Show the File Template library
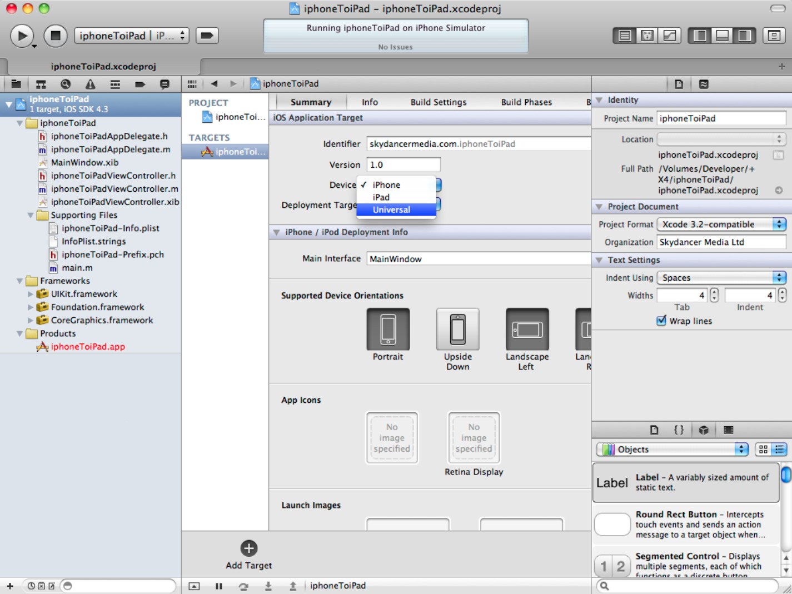Screen dimensions: 792x594 pos(654,430)
